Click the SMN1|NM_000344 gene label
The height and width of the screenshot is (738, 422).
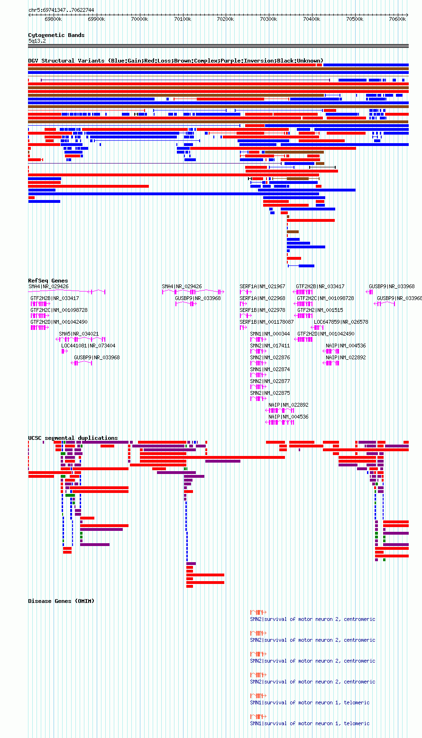(270, 334)
